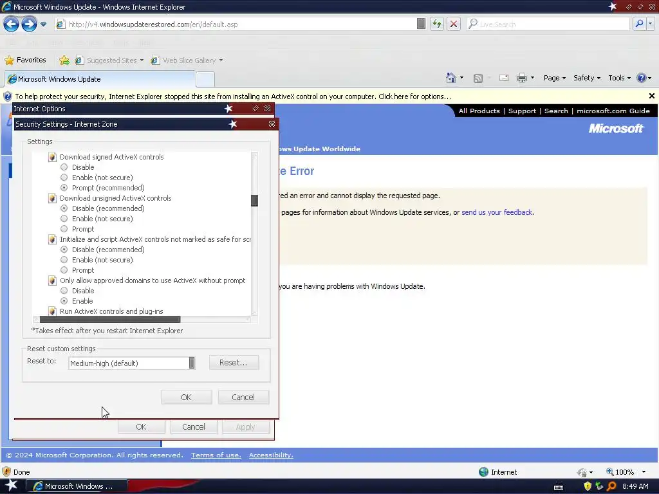Select Enable (not secure) for signed ActiveX
The width and height of the screenshot is (659, 494).
pos(64,178)
